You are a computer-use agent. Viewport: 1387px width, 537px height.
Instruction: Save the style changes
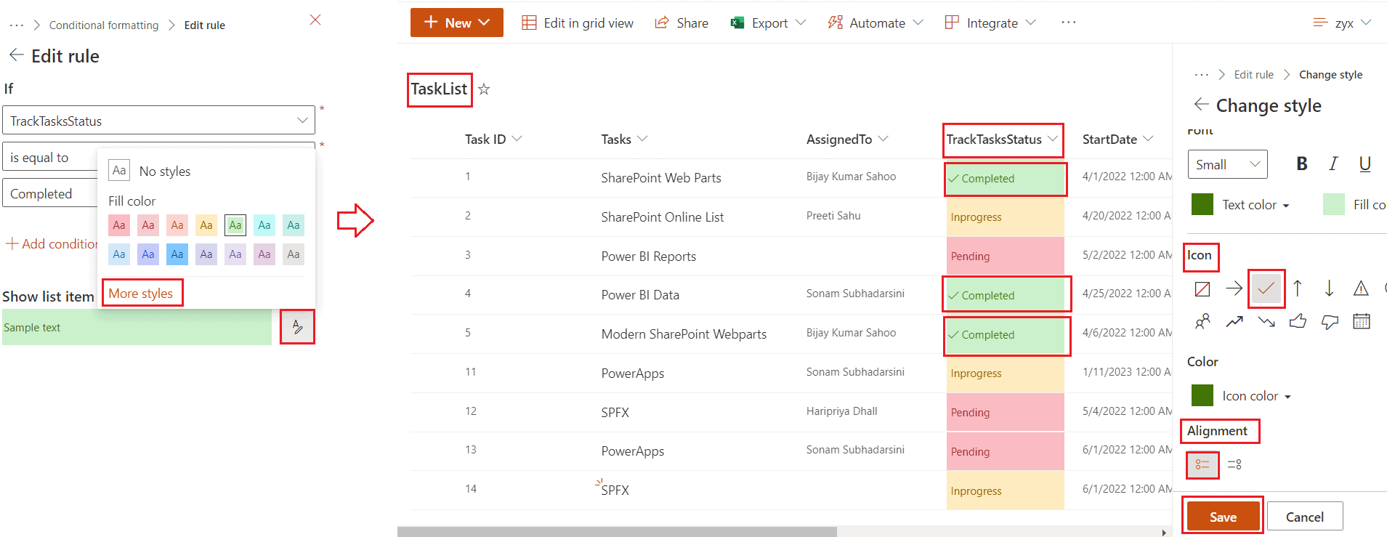pos(1223,517)
